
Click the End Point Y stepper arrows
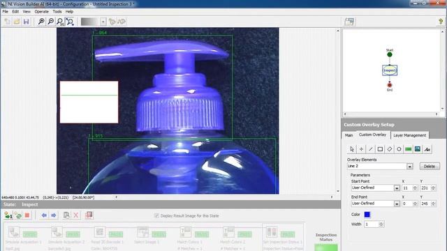pos(433,204)
